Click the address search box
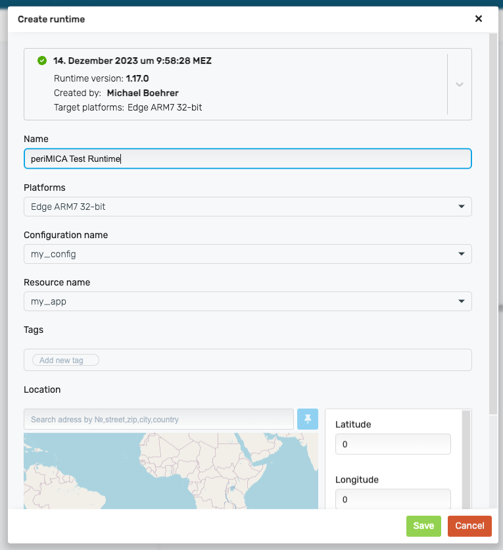The height and width of the screenshot is (550, 503). coord(158,419)
